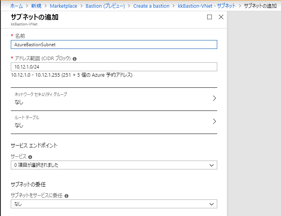Return to Create a bastion breadcrumb

(x=151, y=6)
